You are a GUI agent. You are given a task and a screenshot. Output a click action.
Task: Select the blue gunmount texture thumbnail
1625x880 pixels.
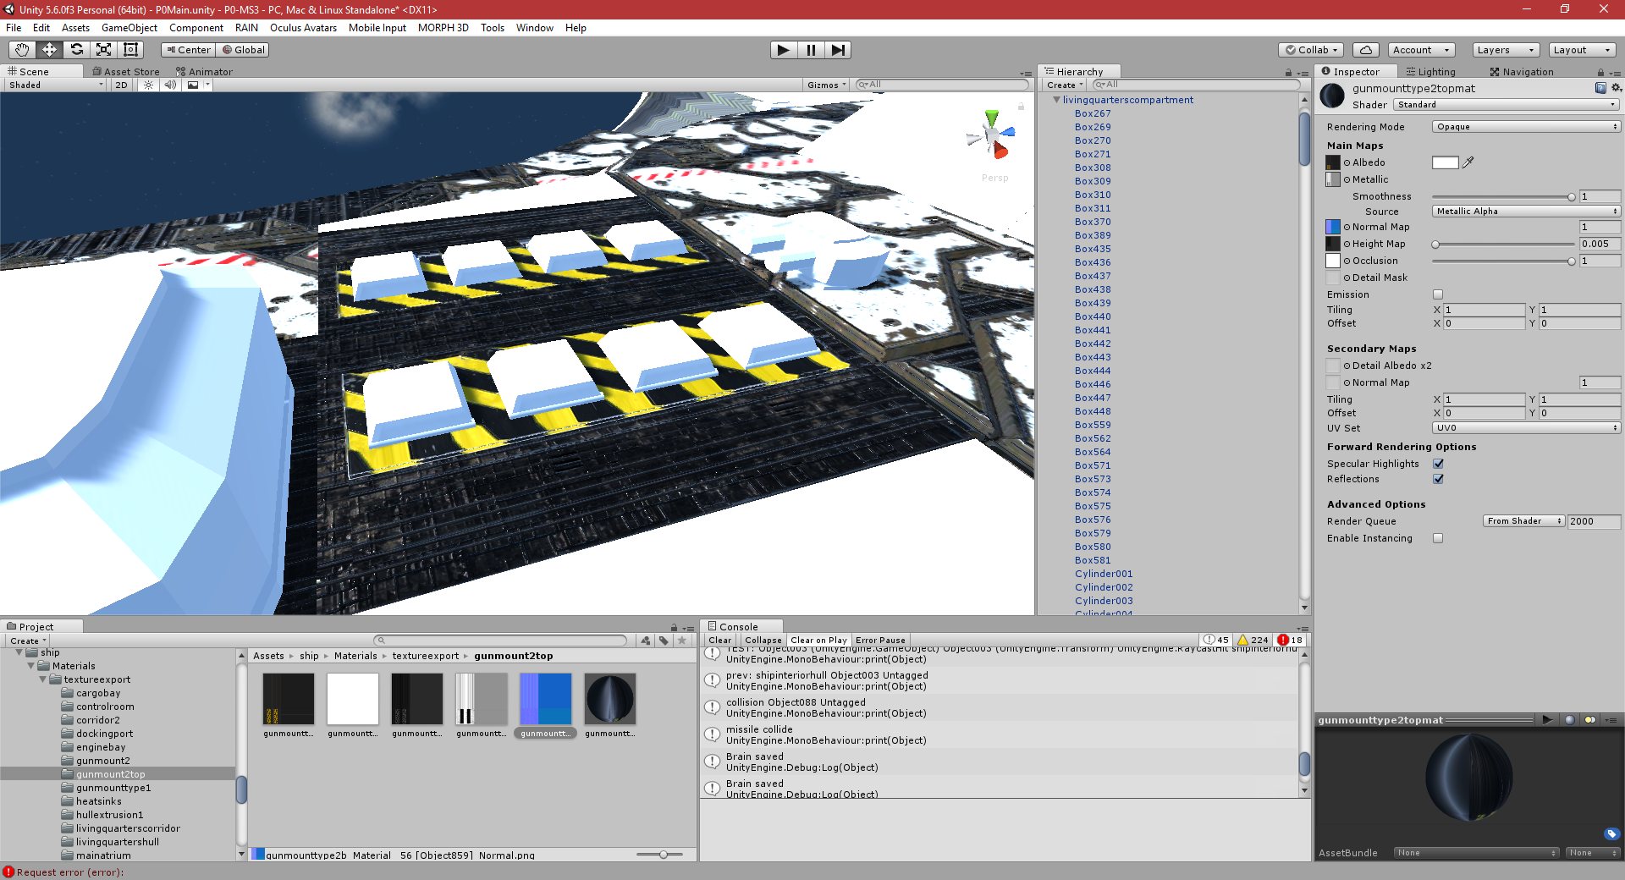pyautogui.click(x=545, y=699)
